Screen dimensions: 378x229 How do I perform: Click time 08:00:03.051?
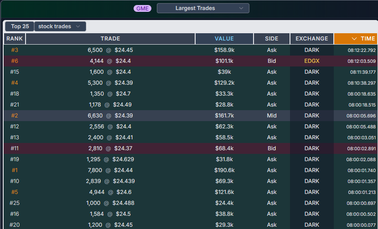tap(362, 137)
